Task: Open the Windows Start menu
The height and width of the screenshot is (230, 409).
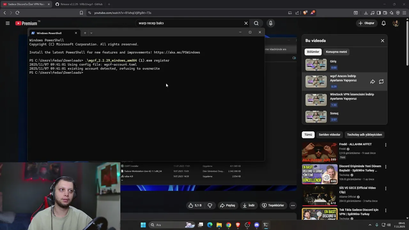Action: [143, 225]
